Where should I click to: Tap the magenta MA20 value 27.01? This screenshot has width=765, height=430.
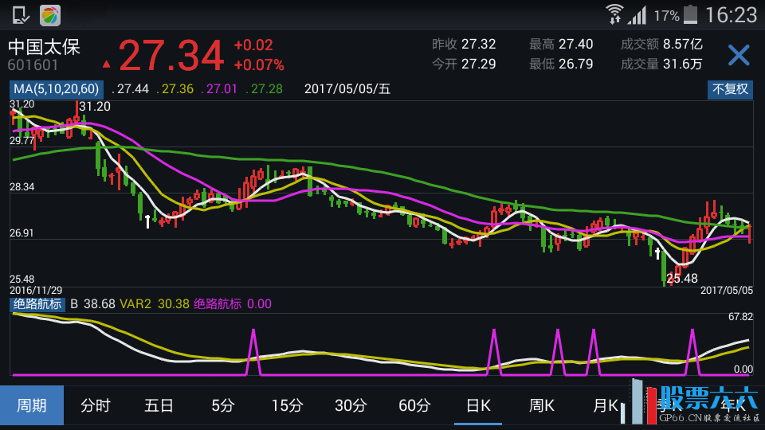coord(220,89)
